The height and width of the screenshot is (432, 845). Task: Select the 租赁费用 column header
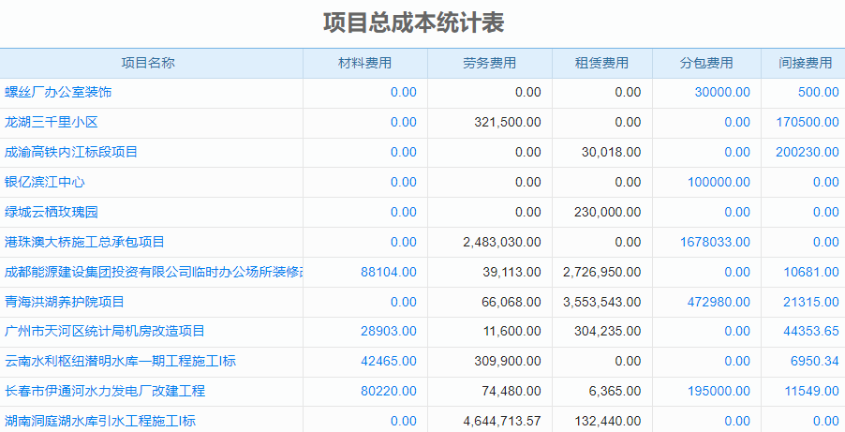pos(601,63)
